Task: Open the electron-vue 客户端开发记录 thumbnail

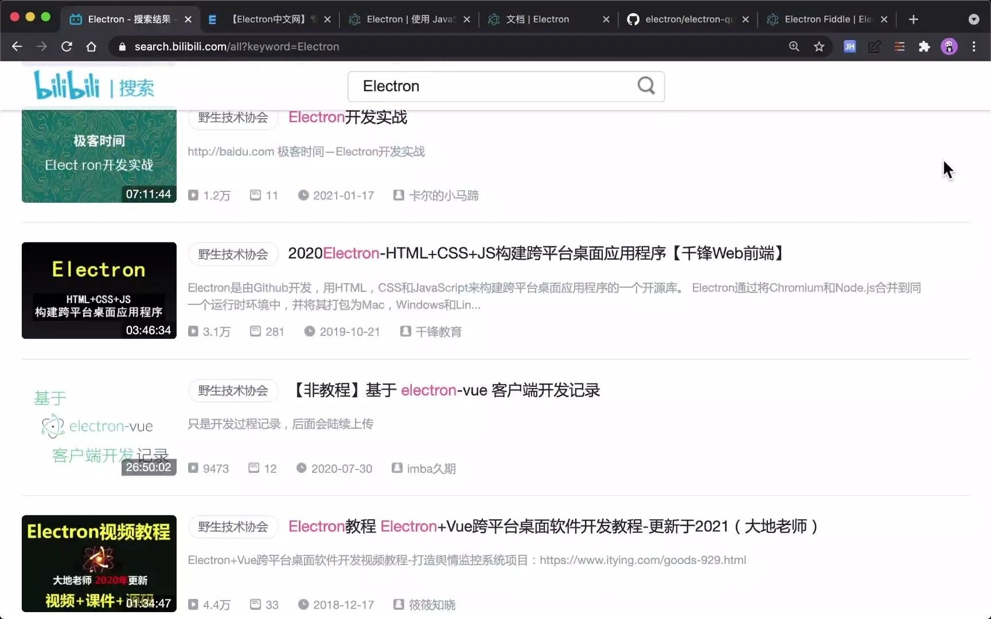Action: coord(99,427)
